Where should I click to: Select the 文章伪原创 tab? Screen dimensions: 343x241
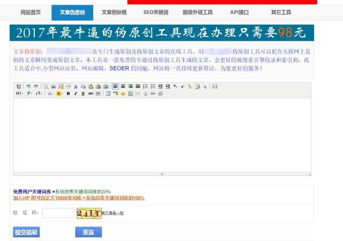[x=72, y=12]
